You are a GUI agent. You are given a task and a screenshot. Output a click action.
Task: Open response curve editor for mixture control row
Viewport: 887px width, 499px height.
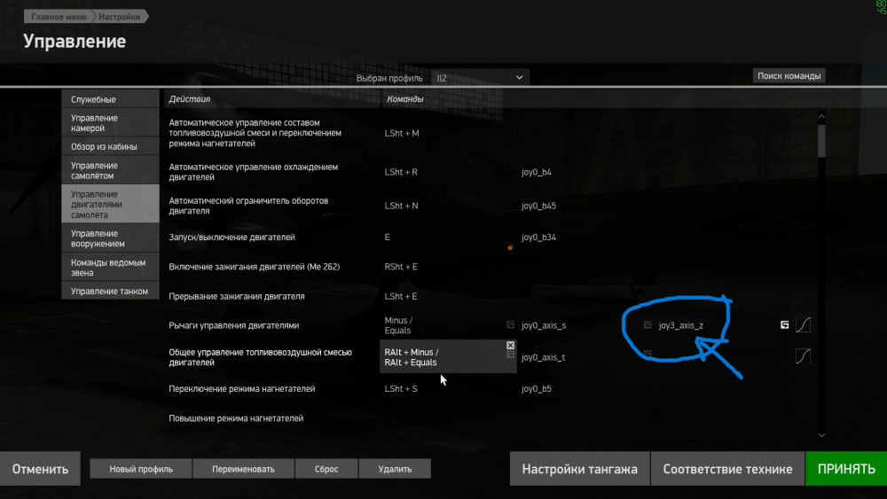point(804,356)
